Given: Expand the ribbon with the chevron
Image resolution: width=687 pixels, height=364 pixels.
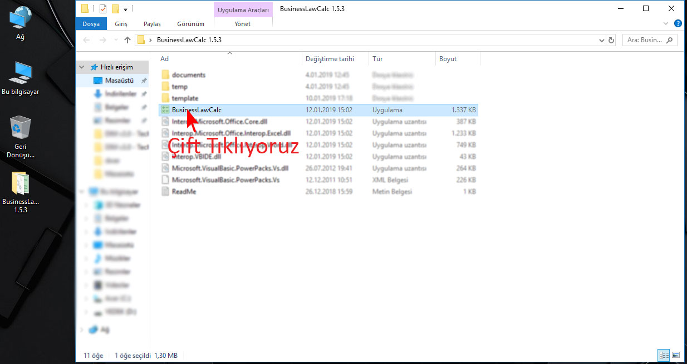Looking at the screenshot, I should (667, 24).
